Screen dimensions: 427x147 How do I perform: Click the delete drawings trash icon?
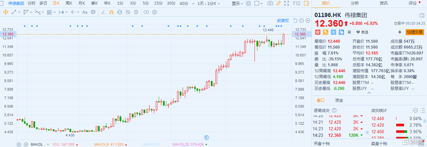(136, 12)
